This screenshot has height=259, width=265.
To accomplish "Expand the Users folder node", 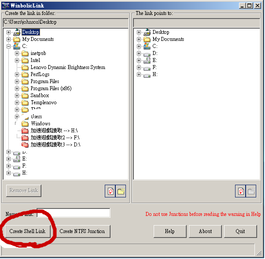I will [17, 117].
